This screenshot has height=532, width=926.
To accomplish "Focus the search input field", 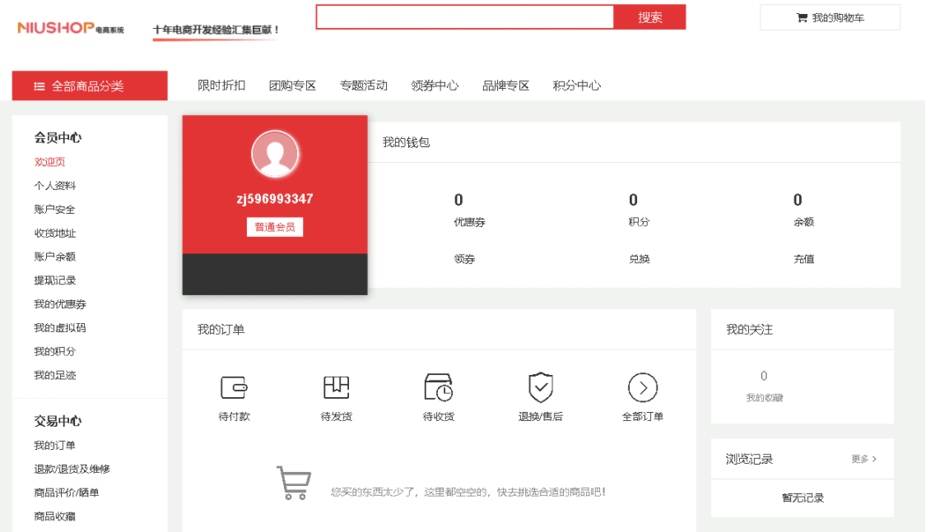I will [465, 17].
